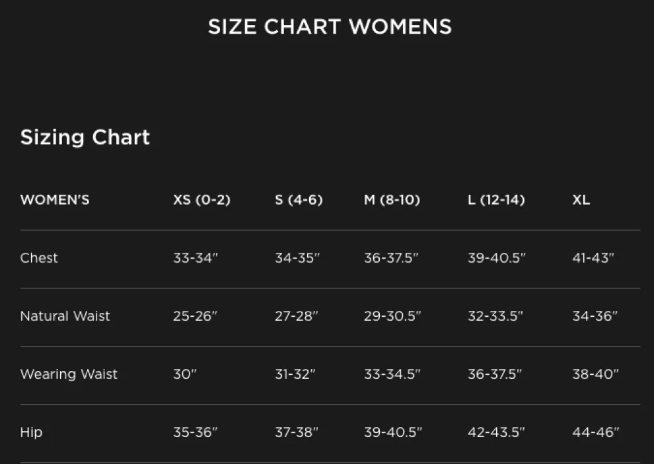Select the large natural waist value 32-33.5"
The image size is (654, 464).
pos(495,316)
